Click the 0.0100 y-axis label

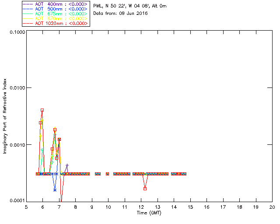click(x=17, y=88)
